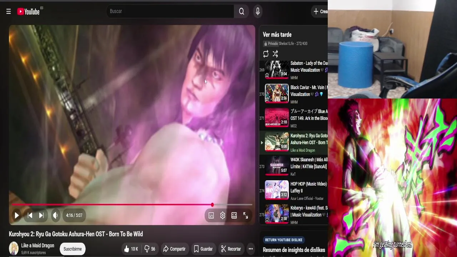Open the YouTube hamburger guide menu
The height and width of the screenshot is (257, 457).
(x=9, y=11)
